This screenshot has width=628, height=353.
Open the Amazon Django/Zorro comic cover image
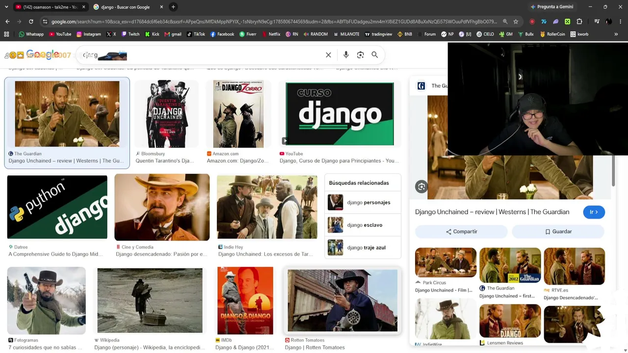tap(238, 114)
